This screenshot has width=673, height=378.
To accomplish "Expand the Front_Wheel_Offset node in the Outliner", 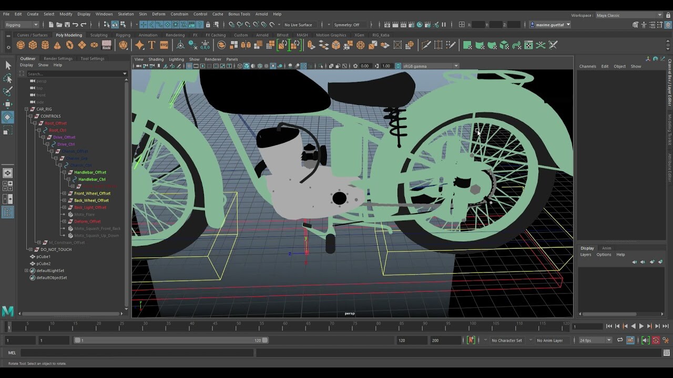I will pyautogui.click(x=64, y=193).
